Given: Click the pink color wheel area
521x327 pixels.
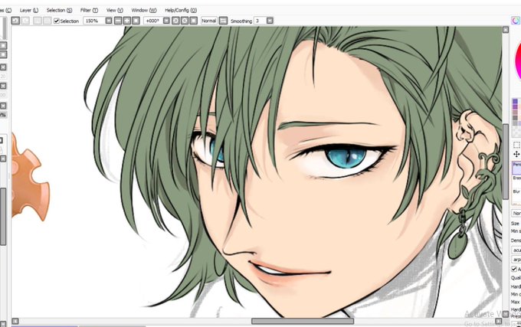Looking at the screenshot, I should [x=518, y=63].
